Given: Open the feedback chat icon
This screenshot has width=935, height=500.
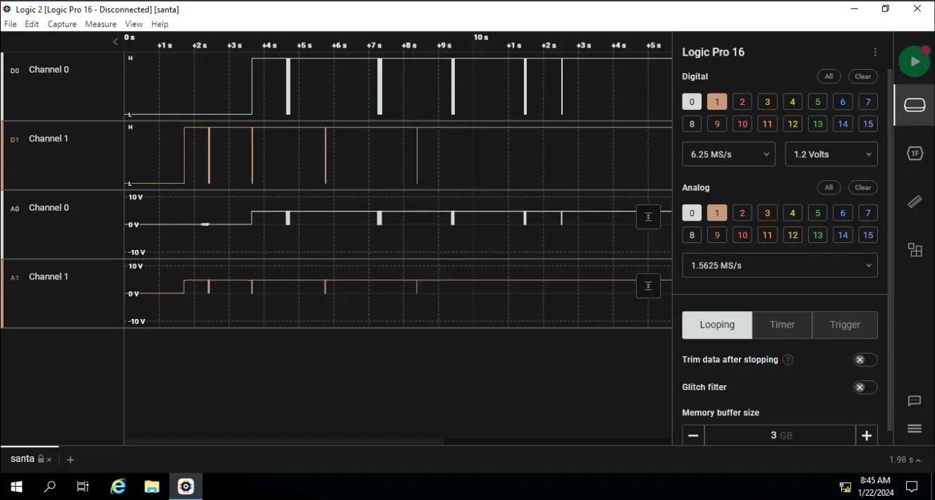Looking at the screenshot, I should [915, 401].
